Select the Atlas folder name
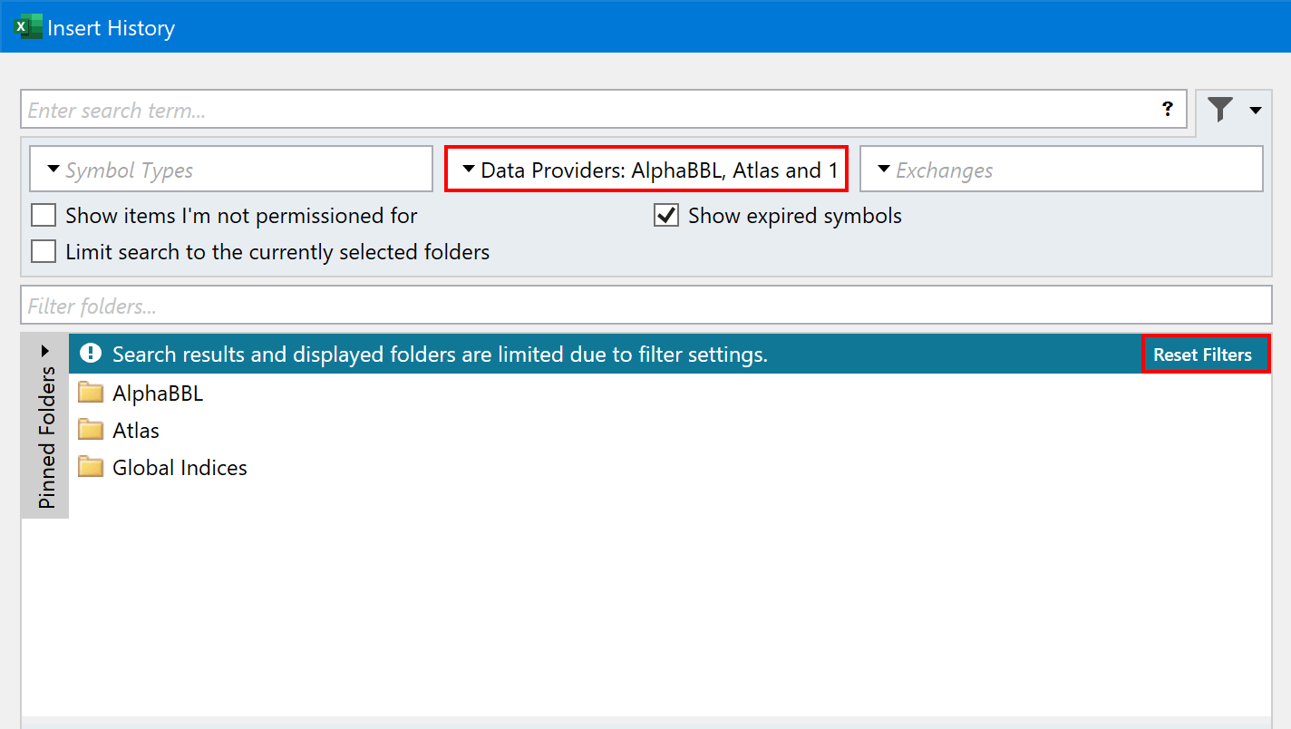Screen dimensions: 1291x729 136,431
